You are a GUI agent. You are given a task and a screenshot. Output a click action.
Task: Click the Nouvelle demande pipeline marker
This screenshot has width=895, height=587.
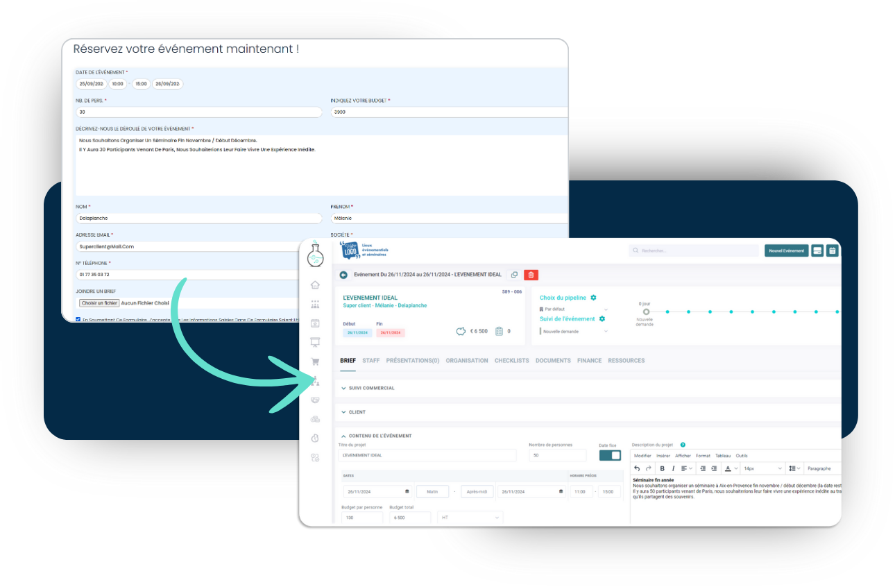(x=646, y=312)
